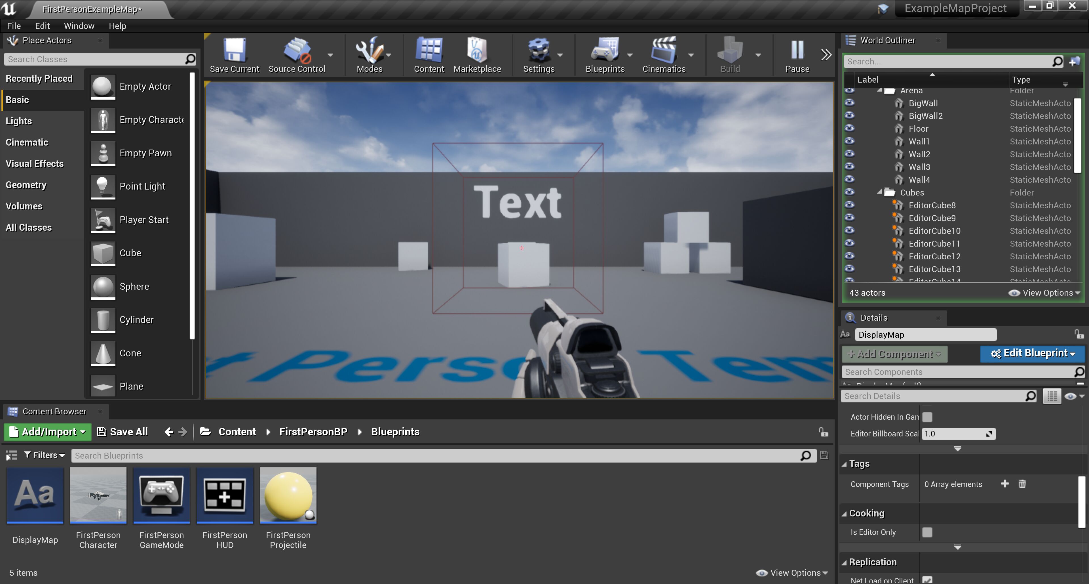Expand the Filters dropdown in Content Browser

click(x=45, y=455)
